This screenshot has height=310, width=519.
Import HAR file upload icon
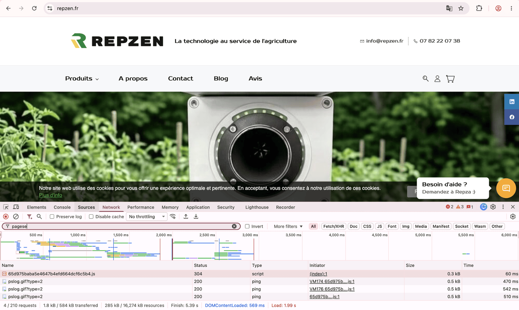pyautogui.click(x=186, y=217)
